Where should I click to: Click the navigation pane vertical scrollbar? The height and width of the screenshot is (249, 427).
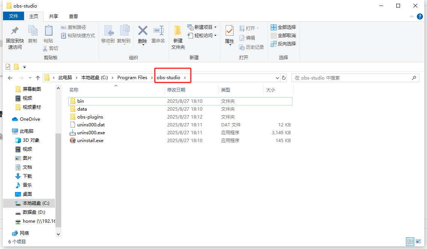pos(58,169)
